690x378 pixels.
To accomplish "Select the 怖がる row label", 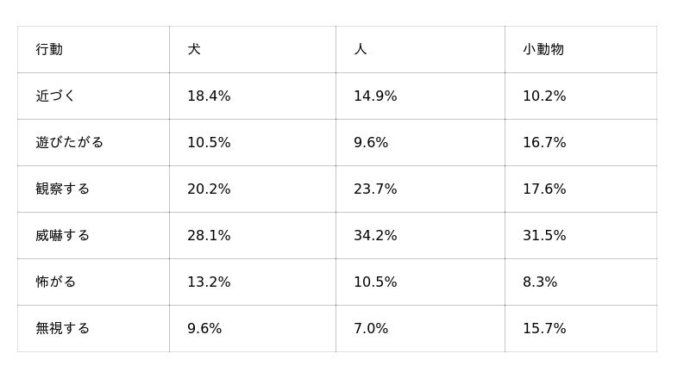I will click(x=56, y=282).
